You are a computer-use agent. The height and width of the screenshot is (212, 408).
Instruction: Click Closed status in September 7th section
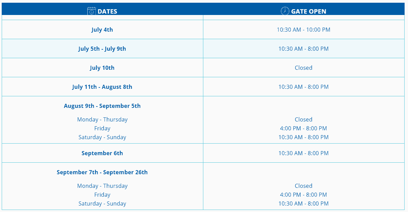[304, 186]
